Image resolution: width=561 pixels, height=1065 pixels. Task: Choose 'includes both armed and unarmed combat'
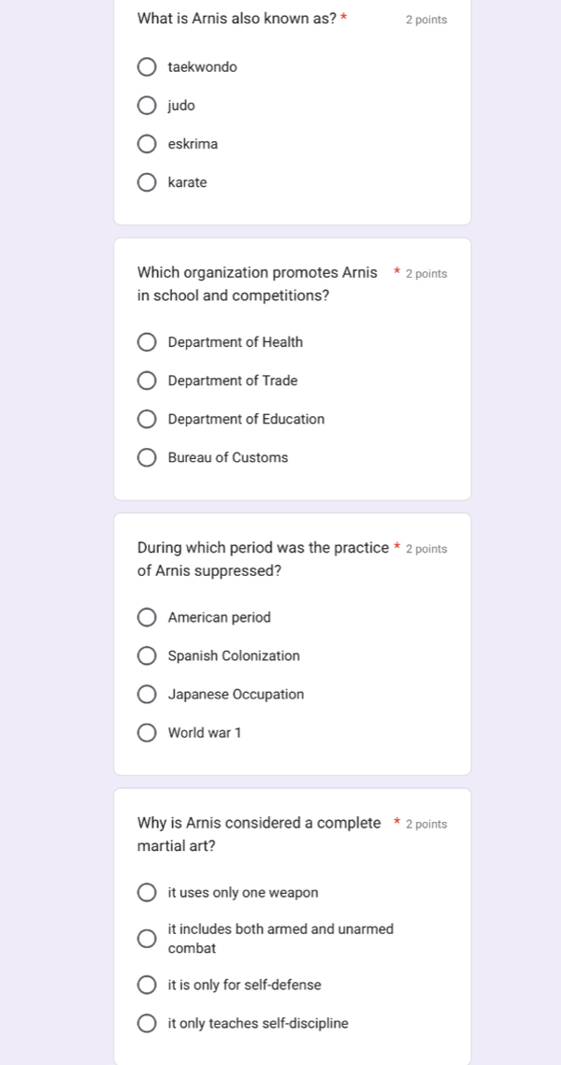[147, 939]
